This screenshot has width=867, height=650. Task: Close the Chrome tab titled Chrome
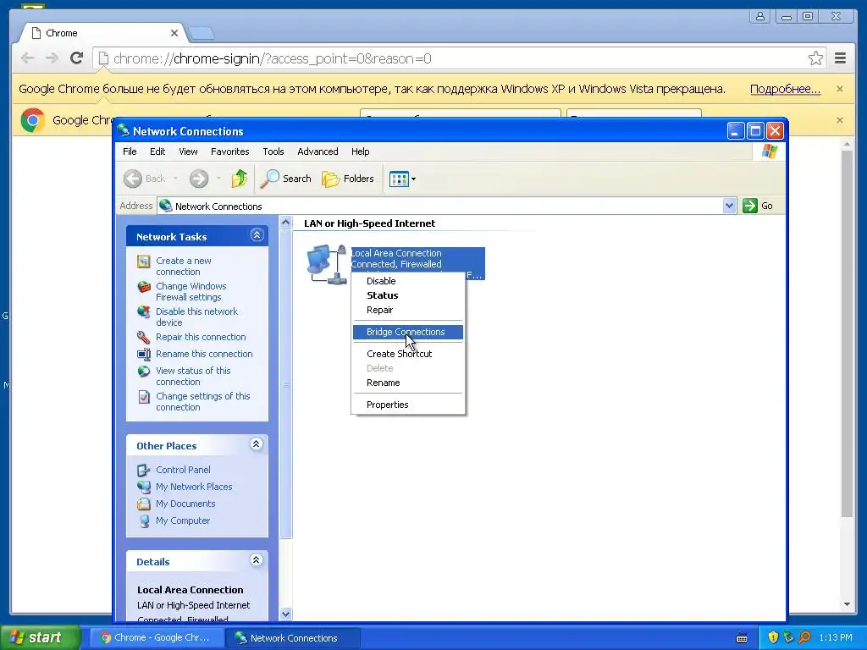174,33
